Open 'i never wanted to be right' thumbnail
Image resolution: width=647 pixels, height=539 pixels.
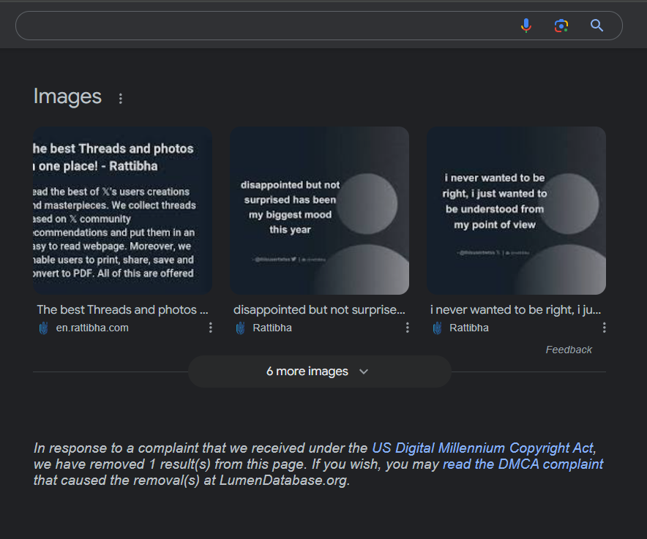click(x=516, y=211)
